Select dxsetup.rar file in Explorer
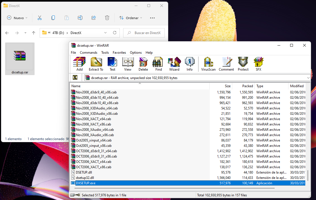Screen dimensions: 316x200 [20, 59]
